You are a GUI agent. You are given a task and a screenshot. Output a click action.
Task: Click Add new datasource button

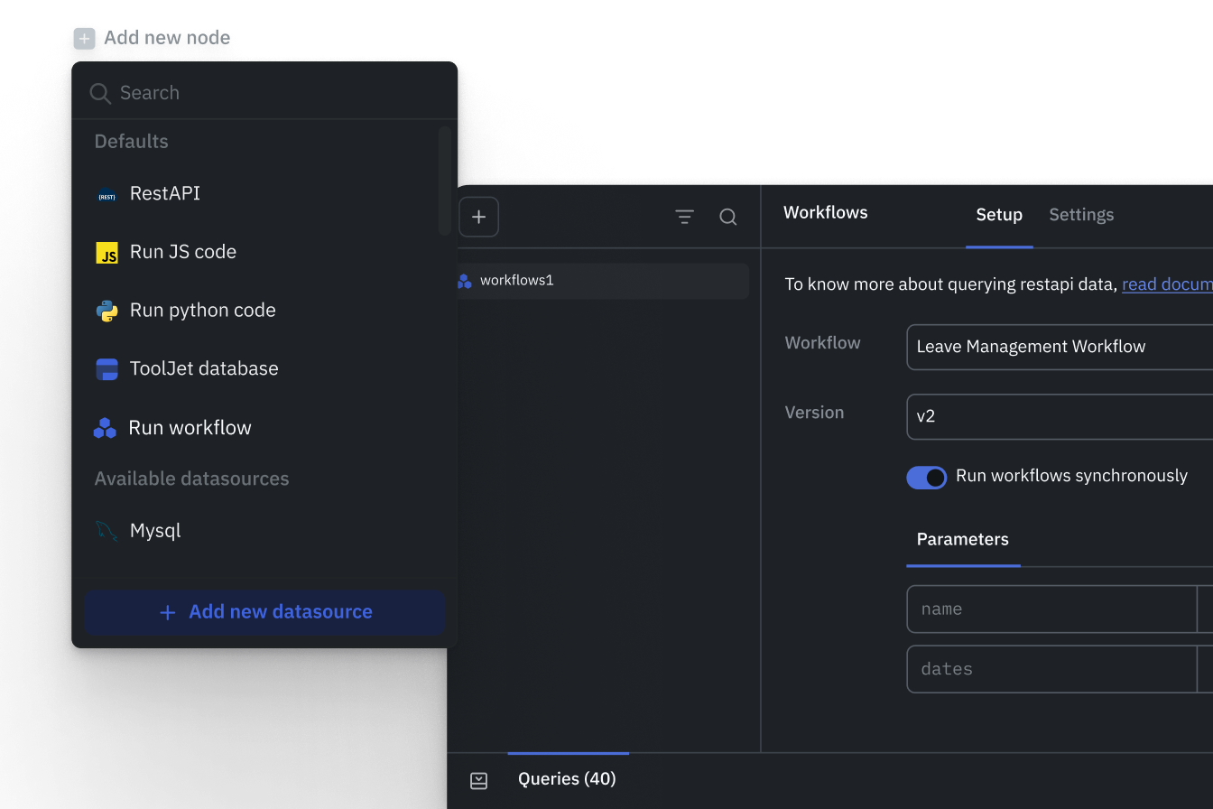pyautogui.click(x=264, y=612)
